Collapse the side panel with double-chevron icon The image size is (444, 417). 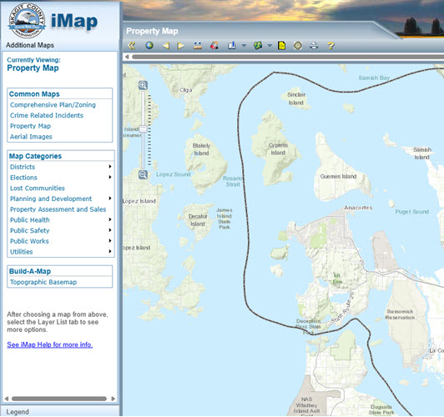pyautogui.click(x=131, y=46)
